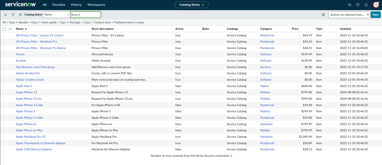382x165 pixels.
Task: Open the list context menu hamburger icon
Action: pos(6,15)
